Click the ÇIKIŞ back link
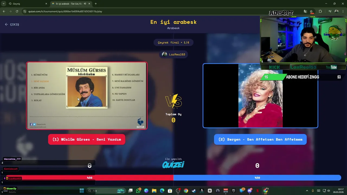Viewport: 347px width, 195px height. (x=12, y=24)
